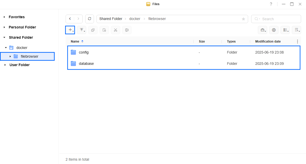The width and height of the screenshot is (306, 164).
Task: Select docker in the breadcrumb path
Action: tap(135, 19)
